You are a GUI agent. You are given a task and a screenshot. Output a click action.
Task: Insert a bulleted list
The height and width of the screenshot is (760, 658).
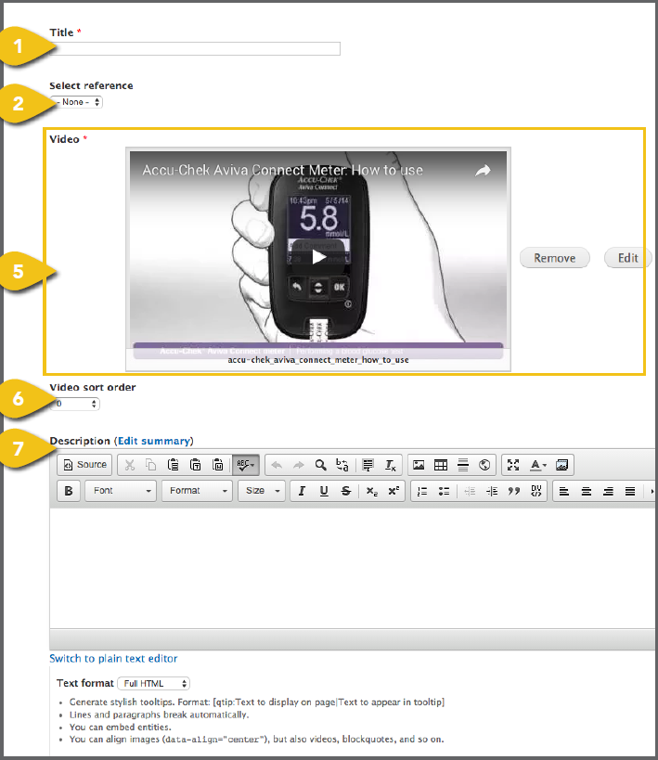tap(444, 491)
